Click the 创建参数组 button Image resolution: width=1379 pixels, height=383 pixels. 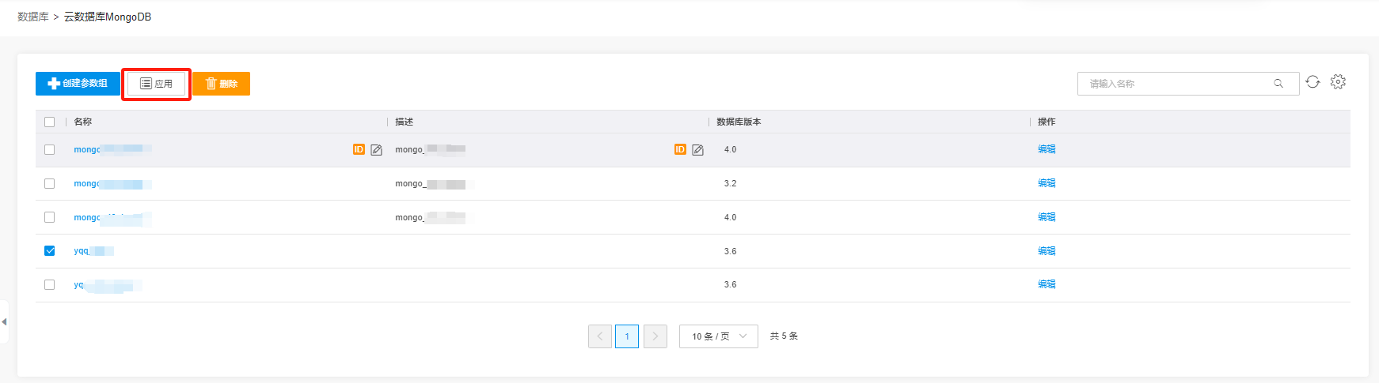point(78,84)
